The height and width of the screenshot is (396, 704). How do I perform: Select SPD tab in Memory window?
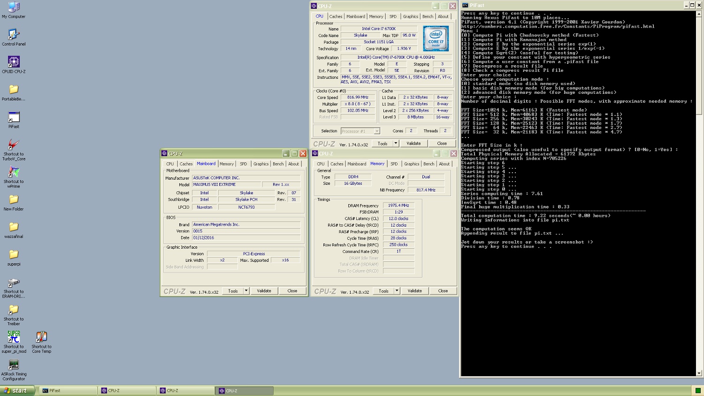[394, 164]
